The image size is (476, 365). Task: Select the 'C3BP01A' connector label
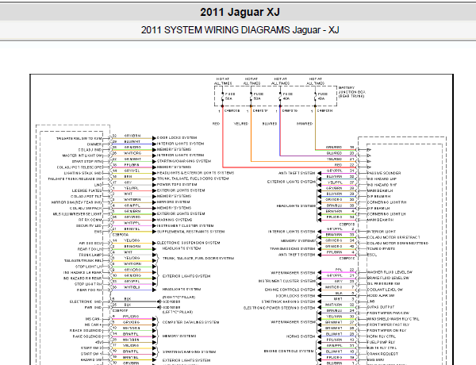tap(121, 235)
